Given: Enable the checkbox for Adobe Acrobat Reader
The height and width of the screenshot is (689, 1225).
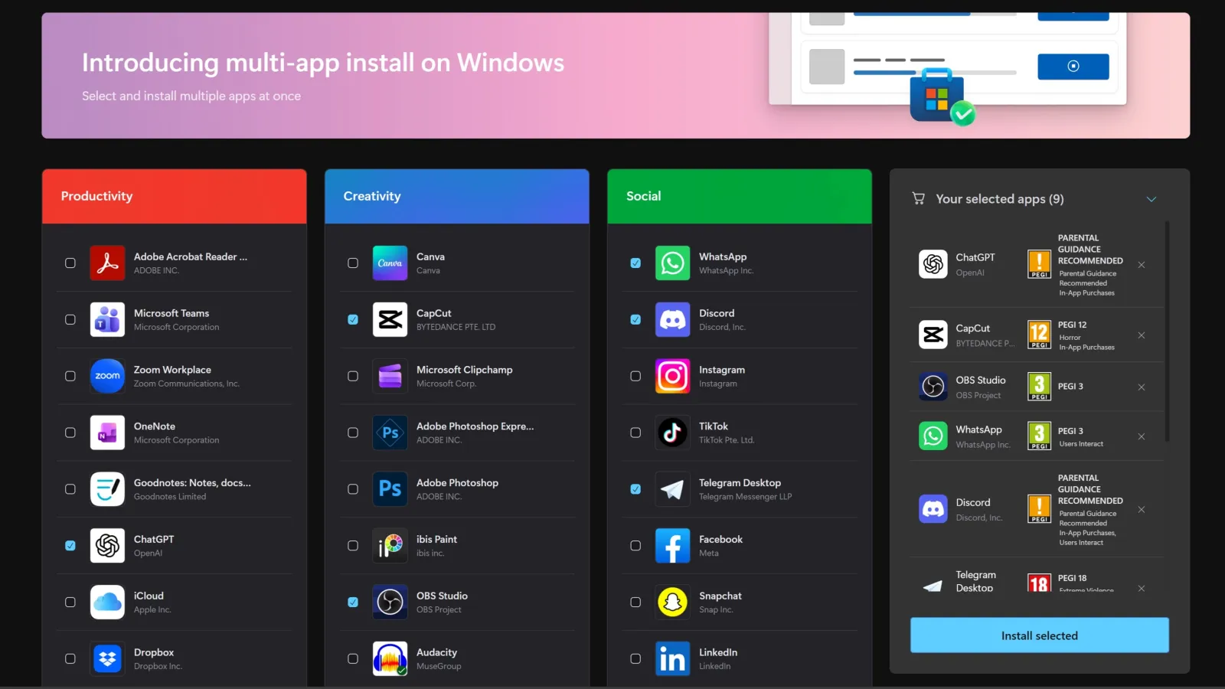Looking at the screenshot, I should (x=70, y=263).
